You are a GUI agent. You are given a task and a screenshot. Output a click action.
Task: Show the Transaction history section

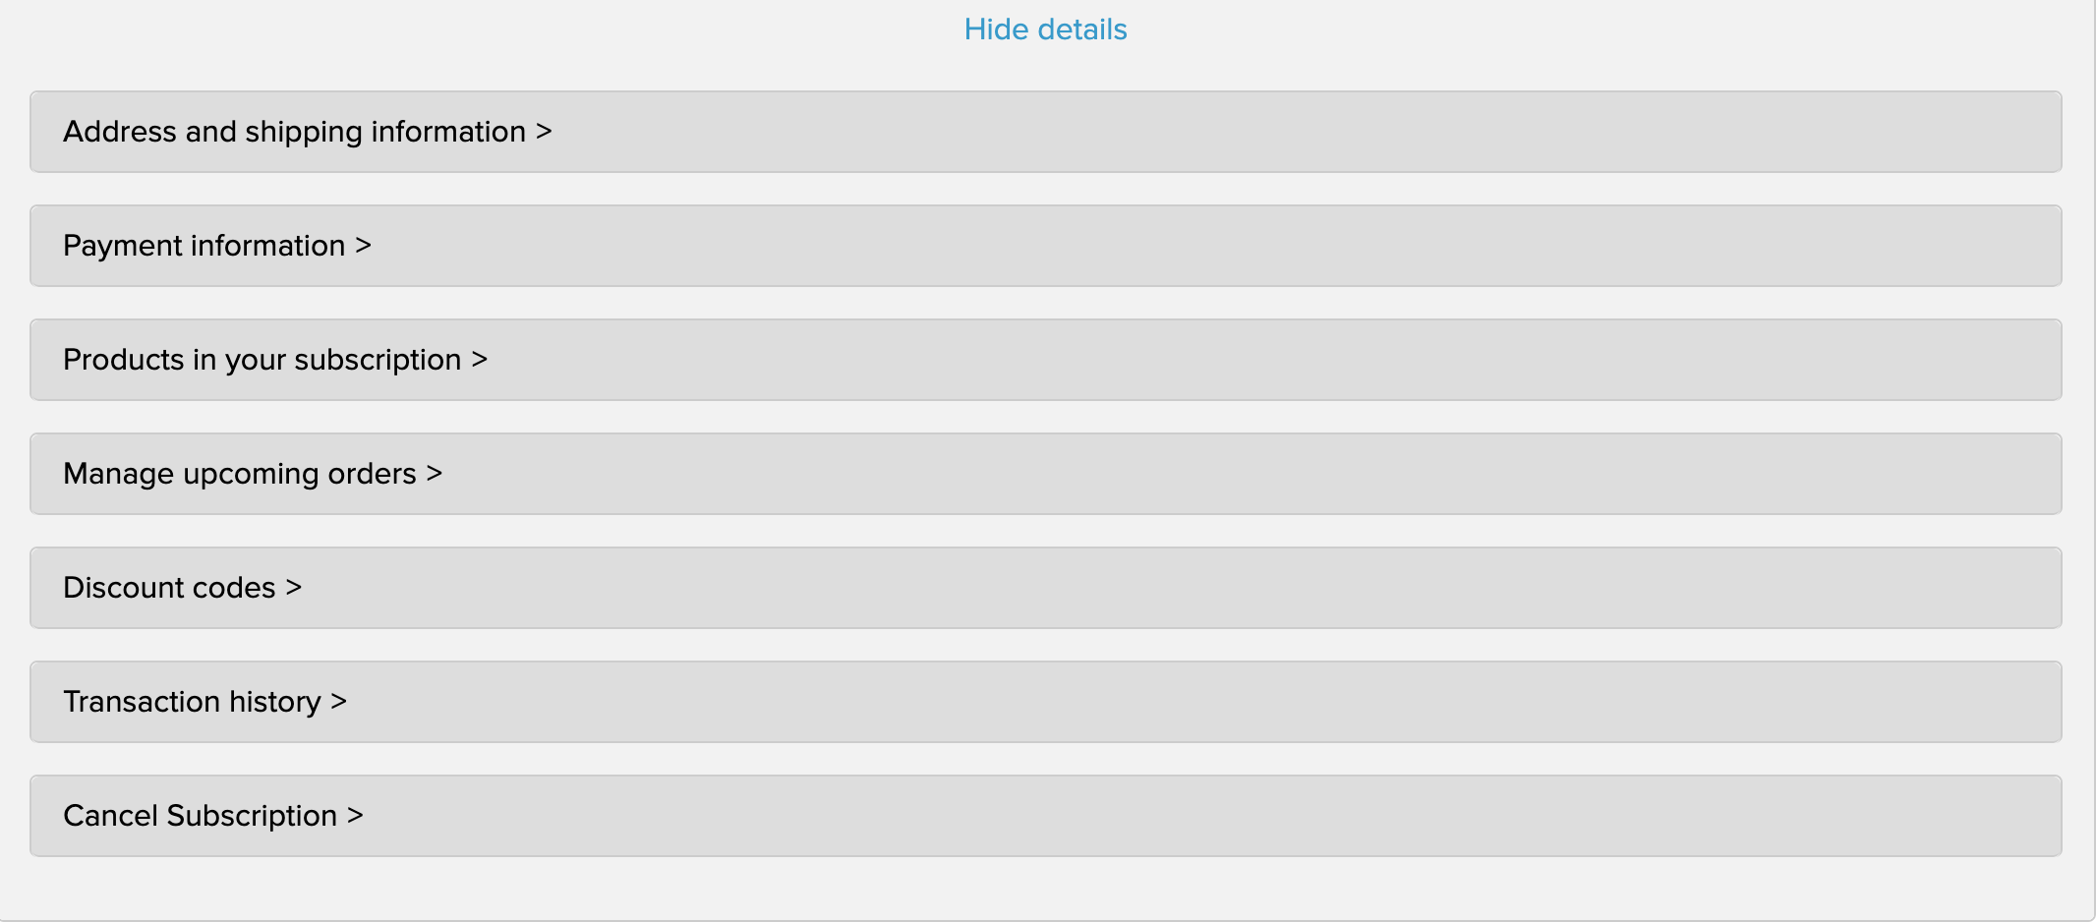pyautogui.click(x=192, y=702)
